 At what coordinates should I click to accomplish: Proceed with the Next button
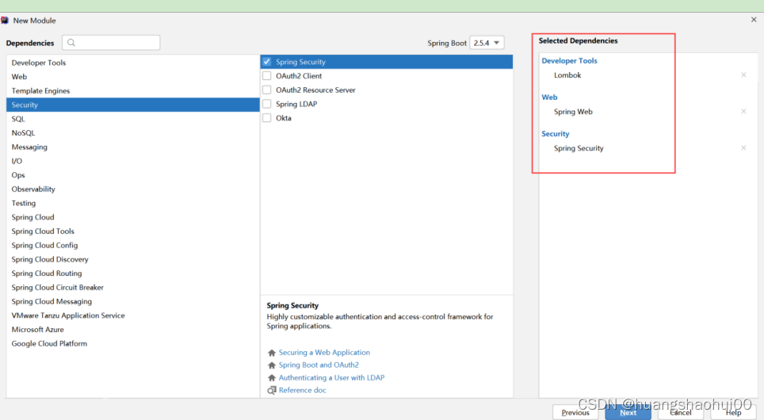(628, 413)
